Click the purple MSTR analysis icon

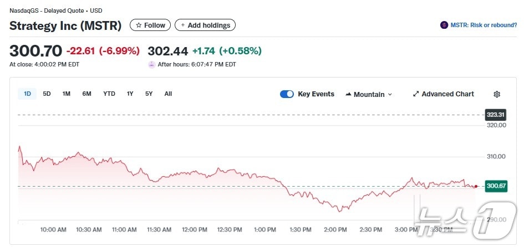coord(444,25)
